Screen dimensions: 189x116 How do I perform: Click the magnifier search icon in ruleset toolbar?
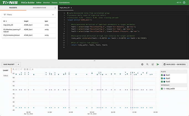coord(147,64)
